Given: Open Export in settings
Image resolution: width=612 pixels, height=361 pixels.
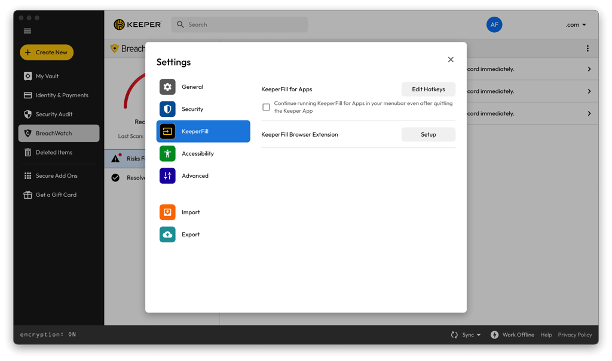Looking at the screenshot, I should pyautogui.click(x=203, y=235).
